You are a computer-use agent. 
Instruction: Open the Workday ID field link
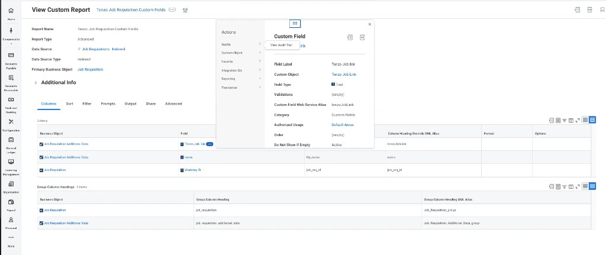pos(192,170)
